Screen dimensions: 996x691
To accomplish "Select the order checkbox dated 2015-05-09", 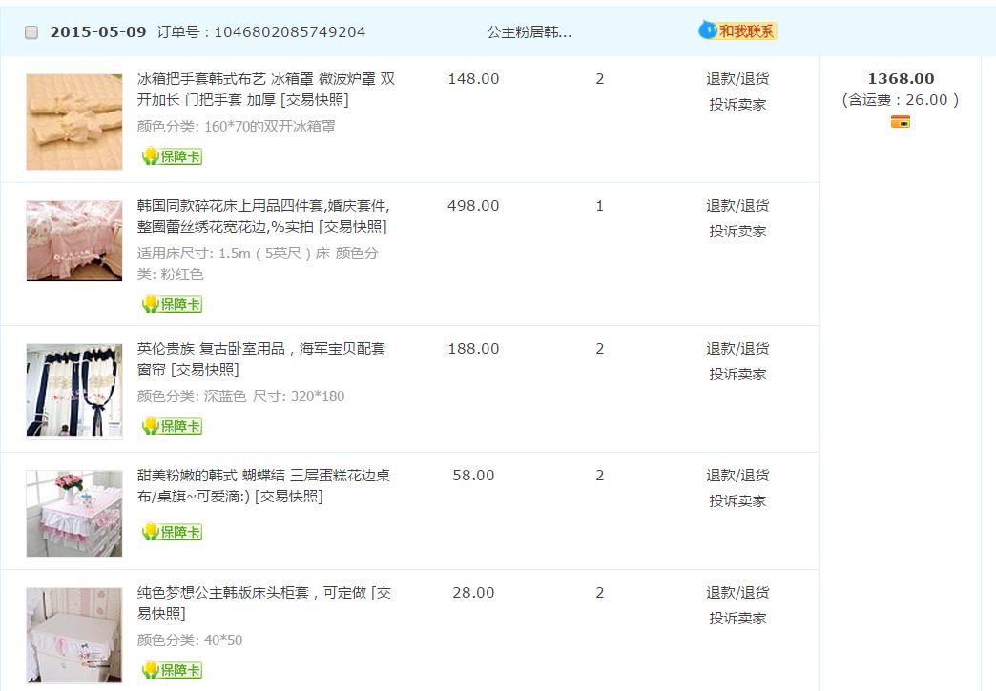I will [31, 32].
